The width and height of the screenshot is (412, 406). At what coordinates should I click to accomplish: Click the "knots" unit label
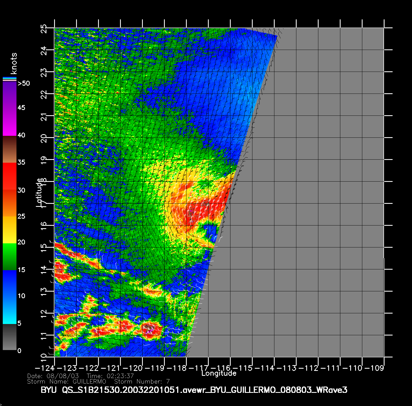[13, 63]
